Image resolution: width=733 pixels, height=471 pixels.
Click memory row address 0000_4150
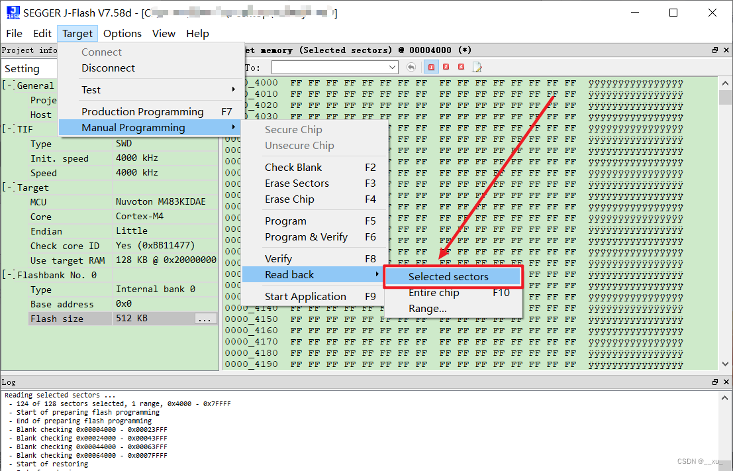click(252, 319)
